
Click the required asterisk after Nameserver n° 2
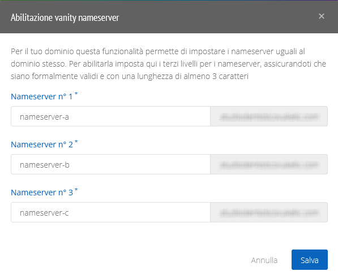coord(76,141)
